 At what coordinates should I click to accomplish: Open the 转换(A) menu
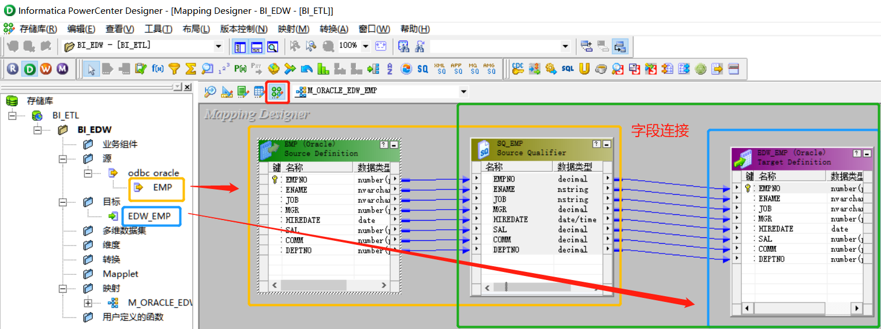pyautogui.click(x=334, y=29)
